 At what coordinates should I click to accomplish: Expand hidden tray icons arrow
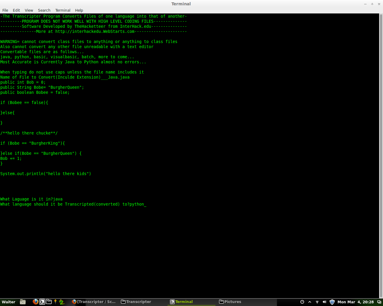point(310,302)
